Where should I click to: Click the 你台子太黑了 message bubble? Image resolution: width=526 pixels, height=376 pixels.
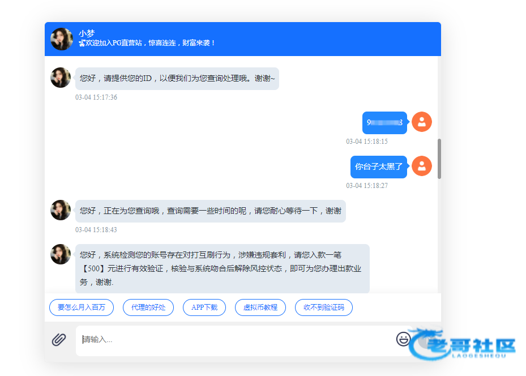tap(378, 167)
